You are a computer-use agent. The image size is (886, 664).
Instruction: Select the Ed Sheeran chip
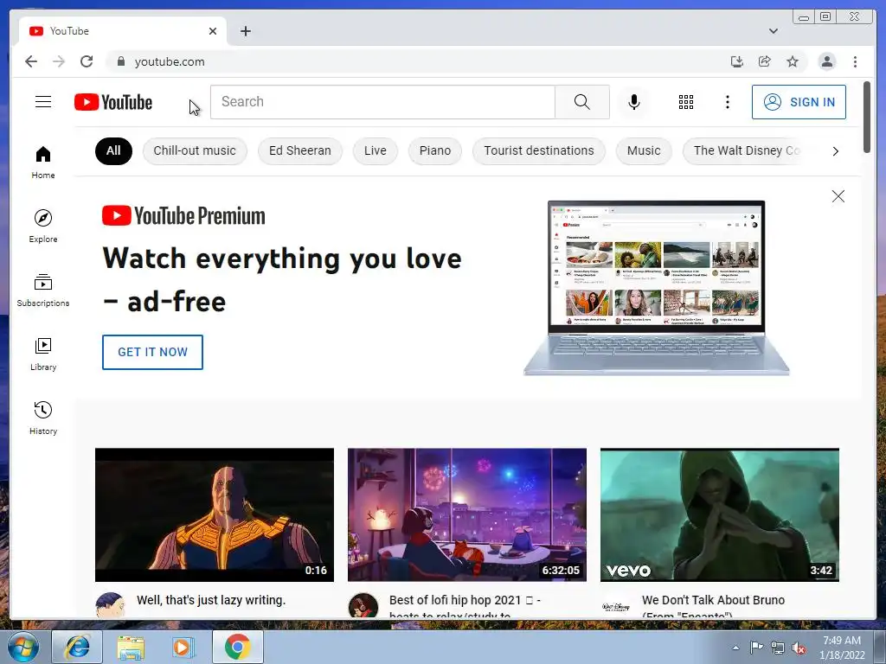point(300,150)
